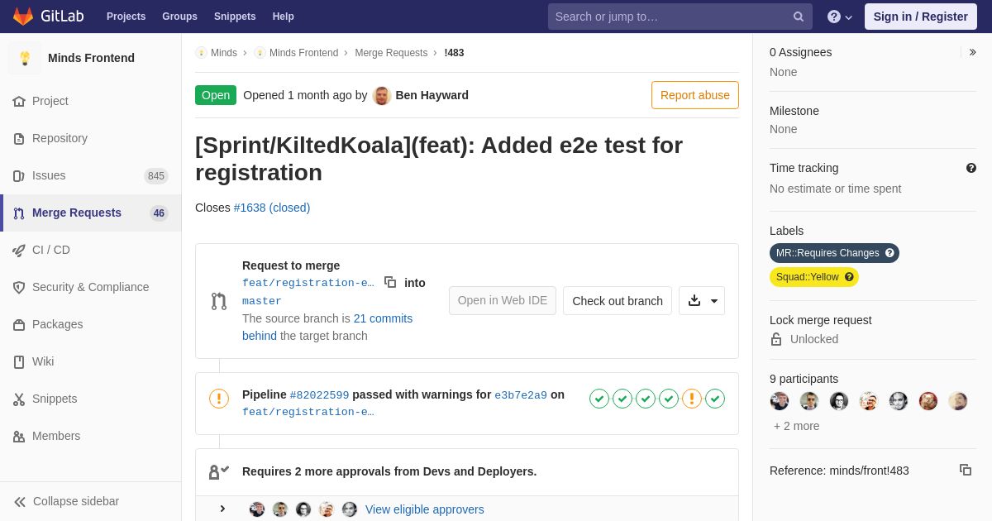The image size is (992, 521).
Task: Open Snippets in top navigation
Action: [235, 17]
